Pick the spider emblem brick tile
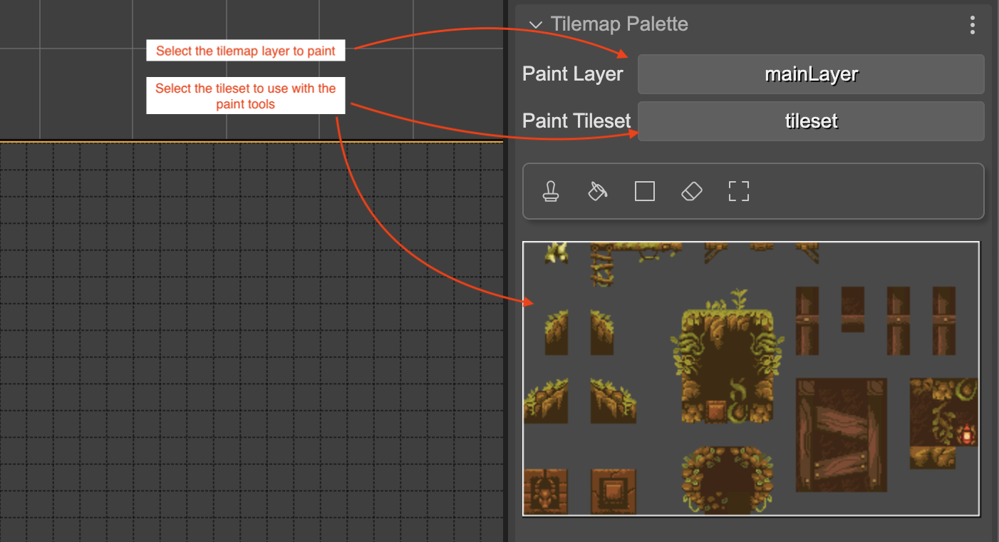Screen dimensions: 999x542 point(545,492)
